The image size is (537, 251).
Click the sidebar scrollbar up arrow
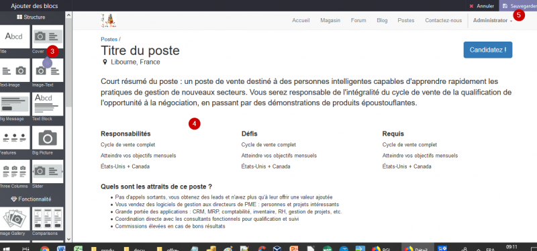pos(68,15)
